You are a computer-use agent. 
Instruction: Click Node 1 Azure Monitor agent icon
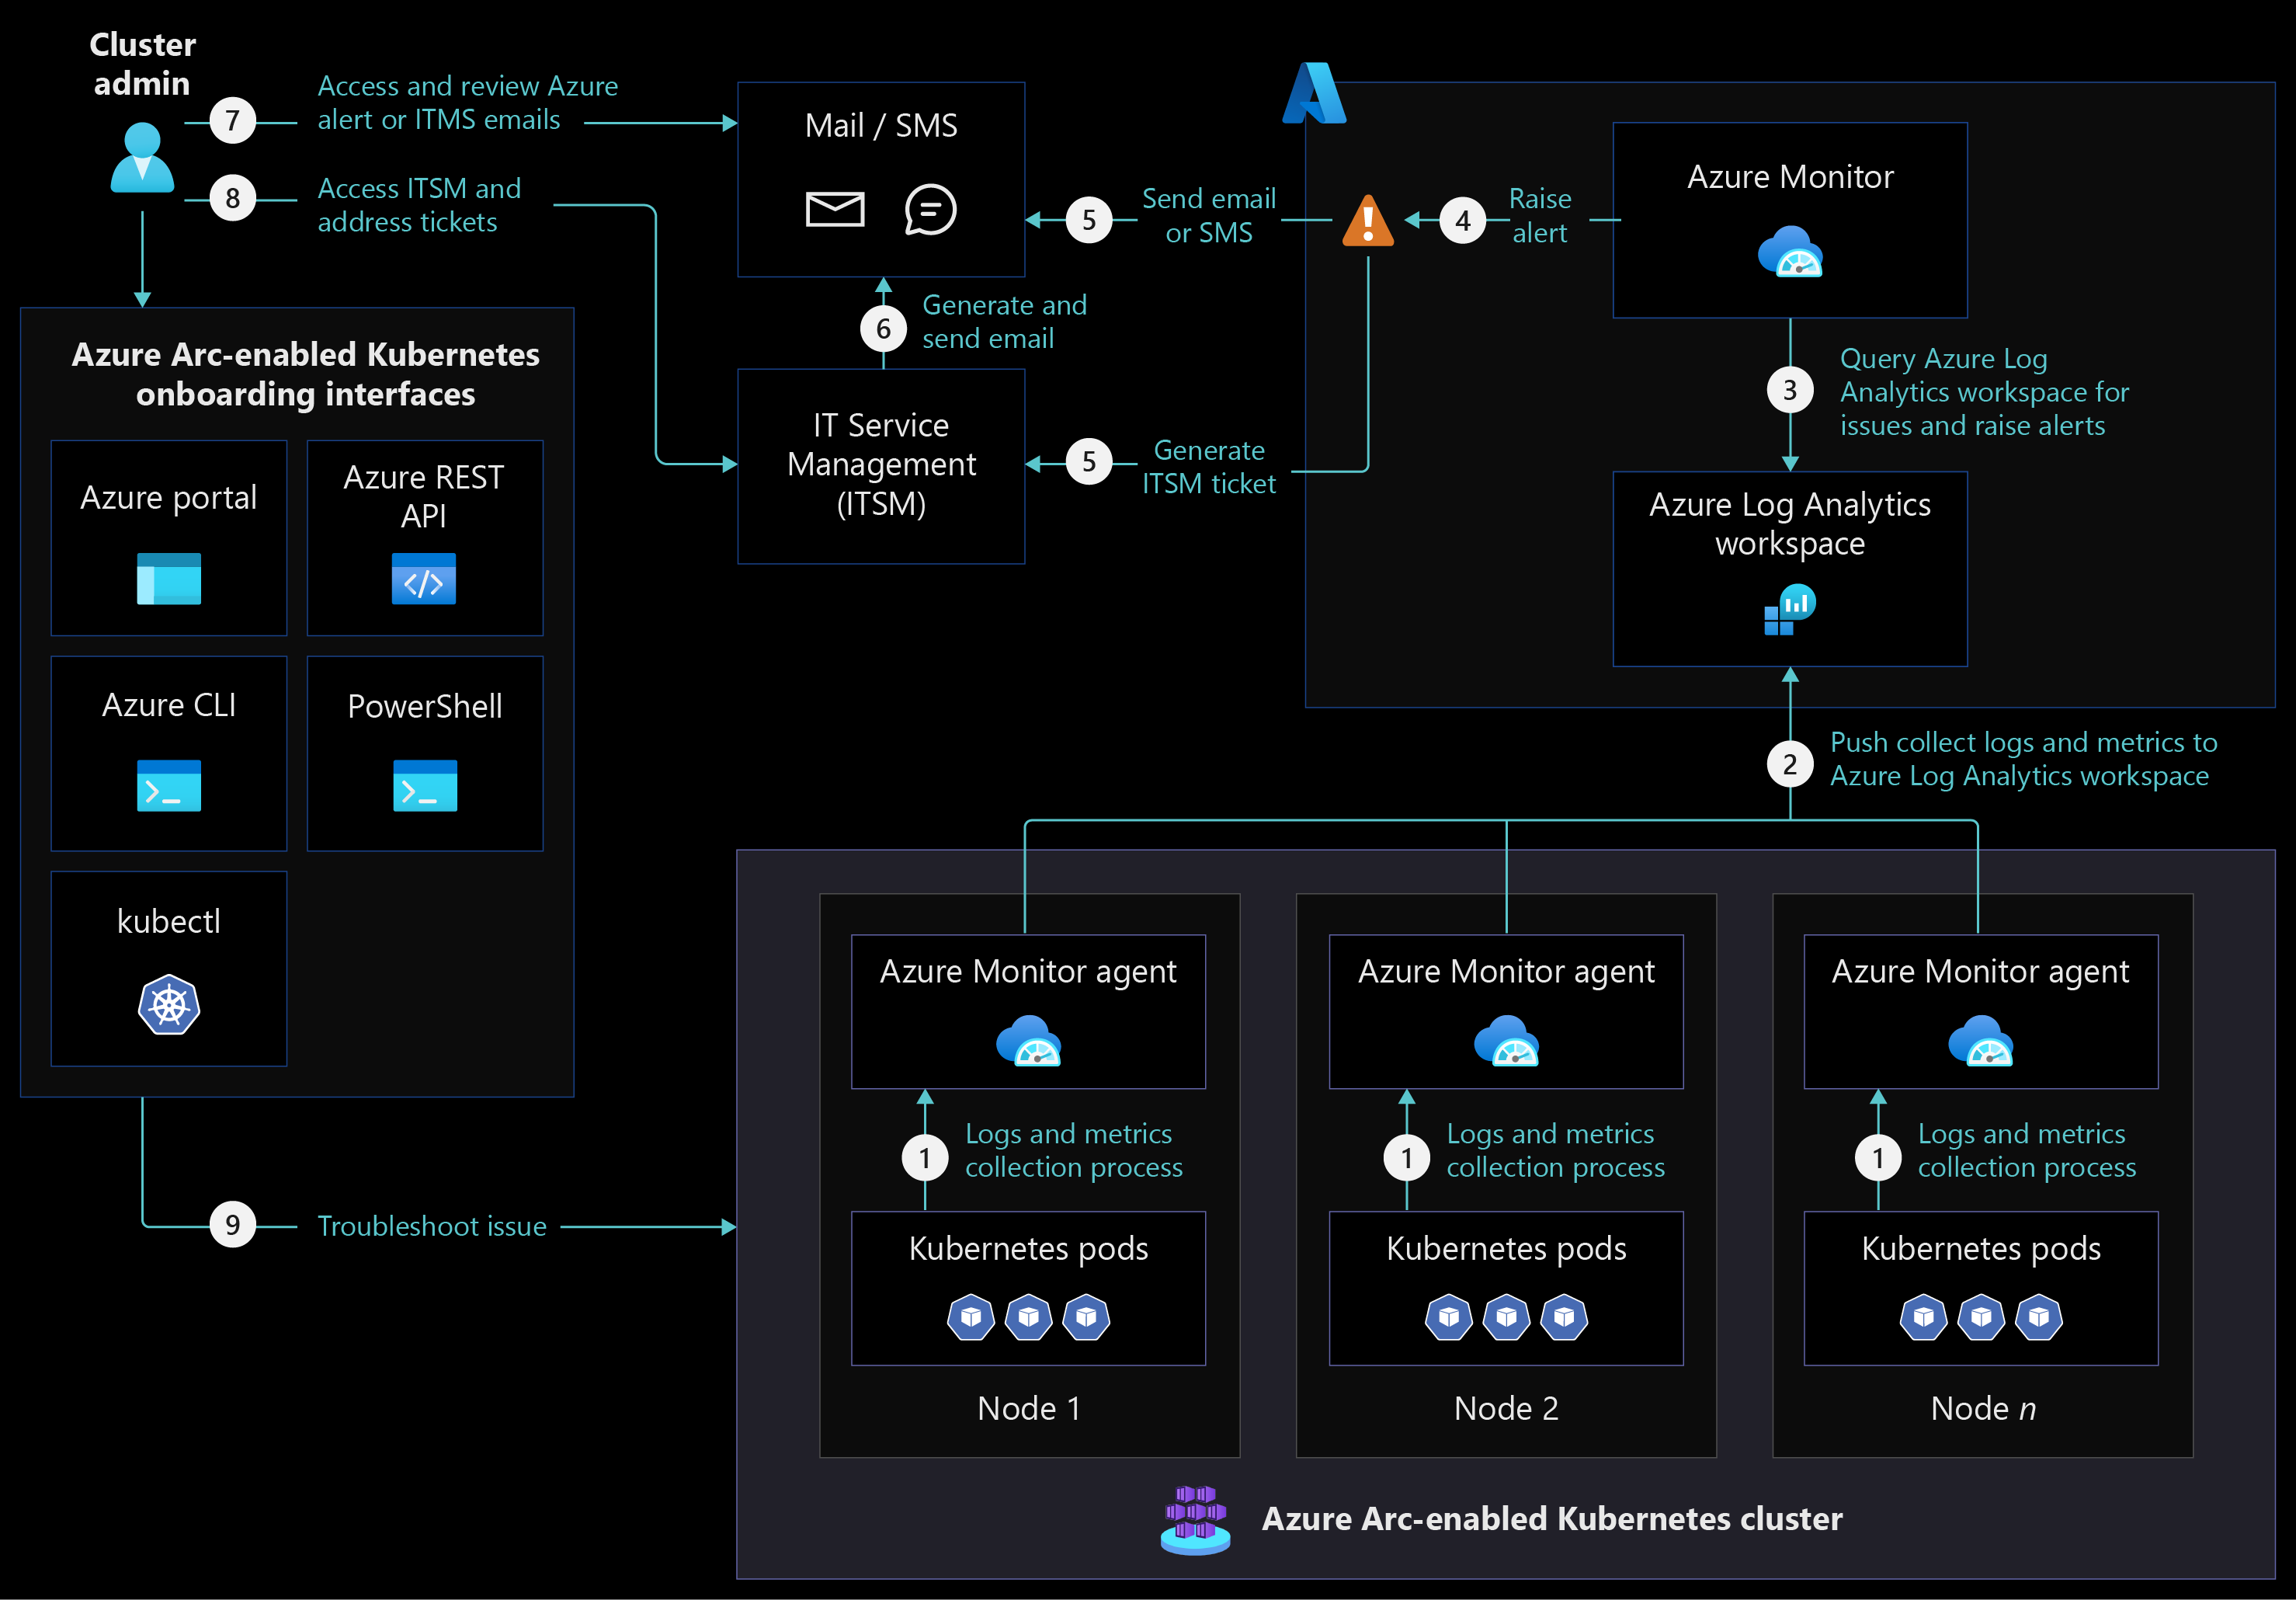1028,1041
